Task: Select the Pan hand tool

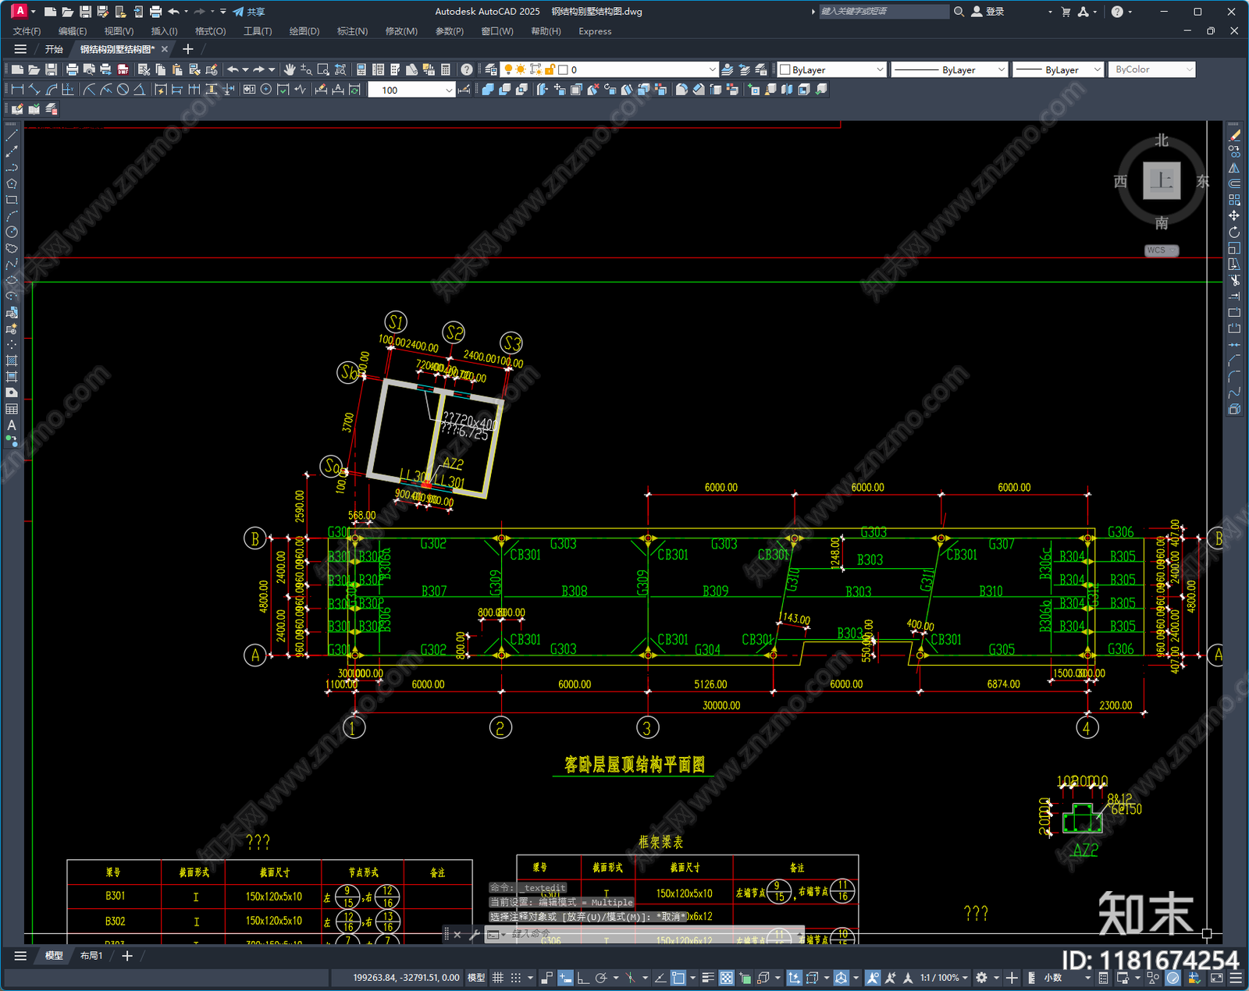Action: (290, 69)
